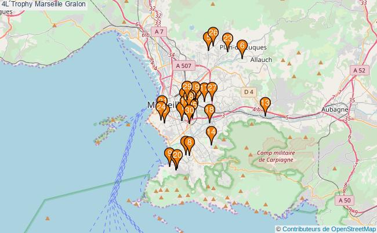
Task: Select map marker number 24
Action: (161, 107)
